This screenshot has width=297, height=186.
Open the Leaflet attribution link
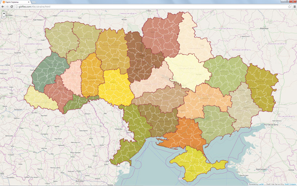tap(261, 184)
